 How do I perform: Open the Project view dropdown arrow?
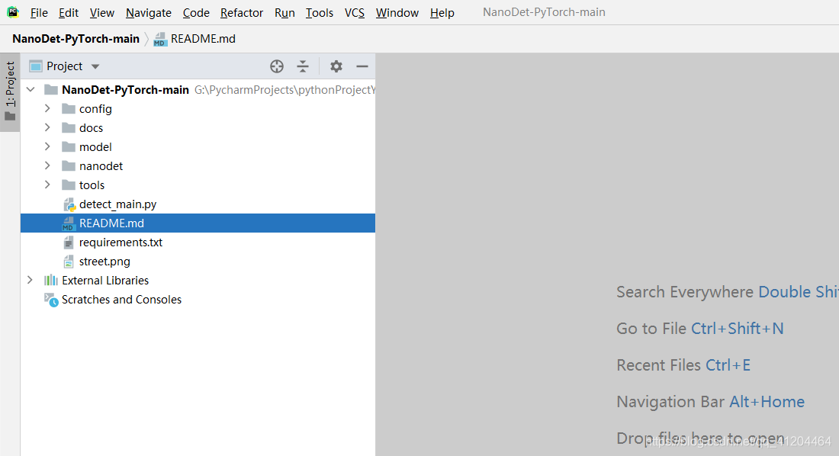[x=95, y=67]
